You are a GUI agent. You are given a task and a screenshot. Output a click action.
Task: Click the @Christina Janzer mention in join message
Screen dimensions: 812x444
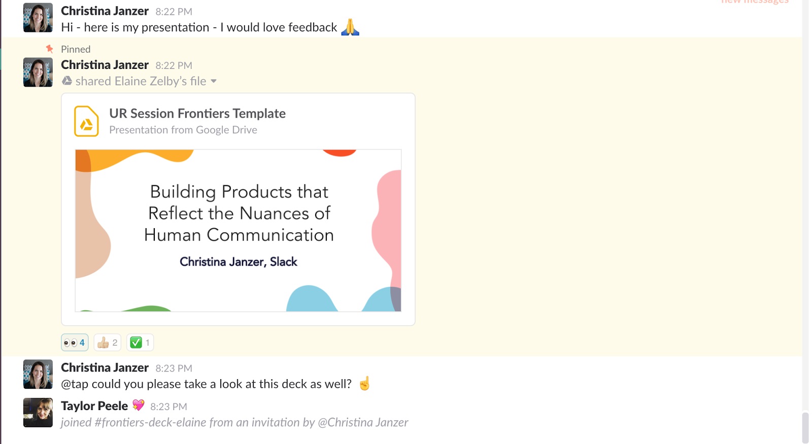tap(363, 422)
